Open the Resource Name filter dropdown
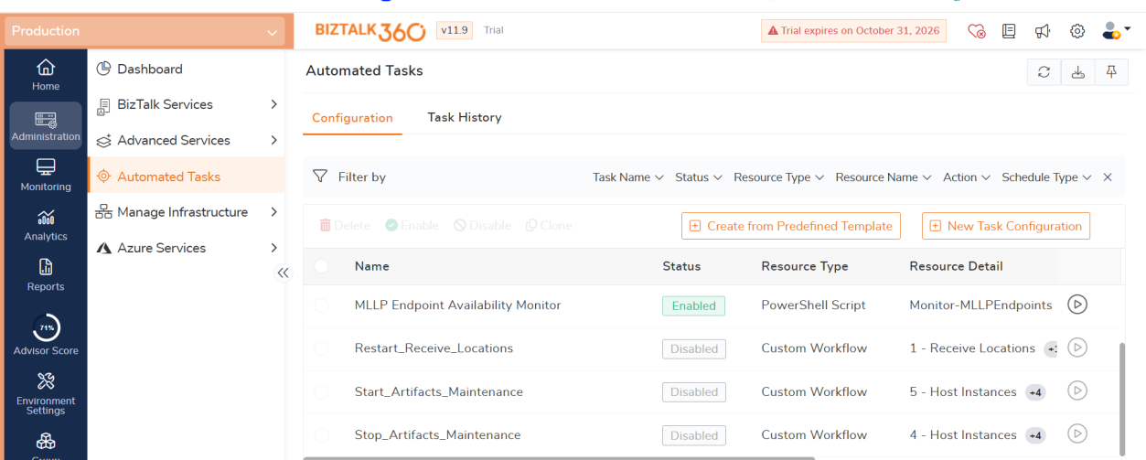 click(x=884, y=177)
